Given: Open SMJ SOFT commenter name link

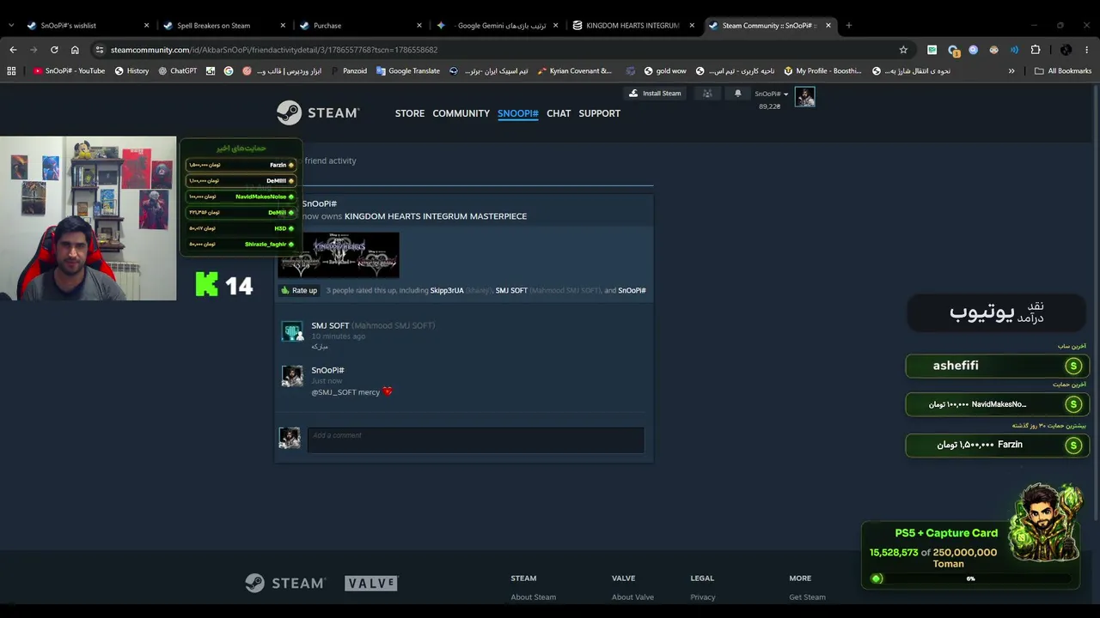Looking at the screenshot, I should (x=330, y=325).
